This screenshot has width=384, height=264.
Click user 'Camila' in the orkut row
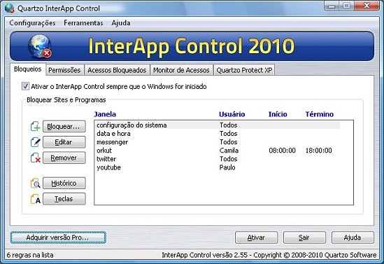(x=229, y=151)
